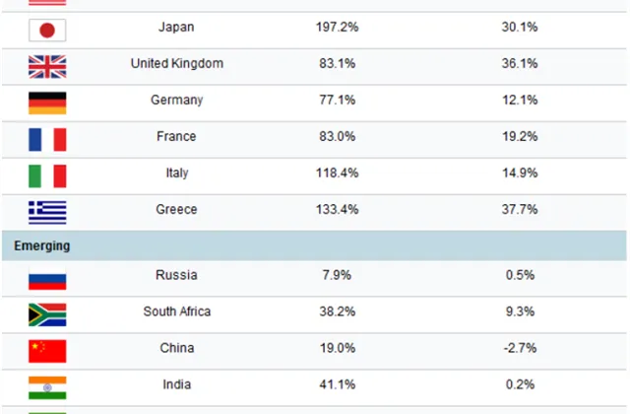
Task: Select the Emerging section header
Action: tap(314, 245)
